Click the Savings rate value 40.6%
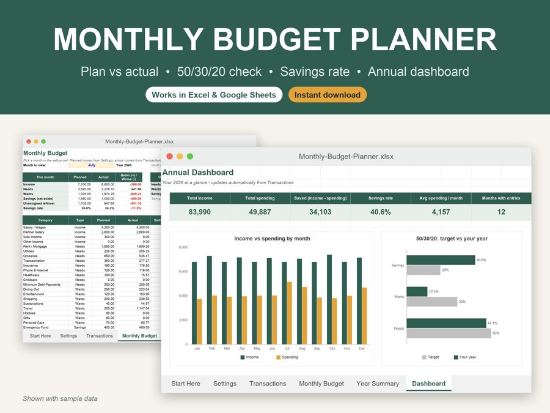Screen dimensions: 550x413 pos(381,212)
